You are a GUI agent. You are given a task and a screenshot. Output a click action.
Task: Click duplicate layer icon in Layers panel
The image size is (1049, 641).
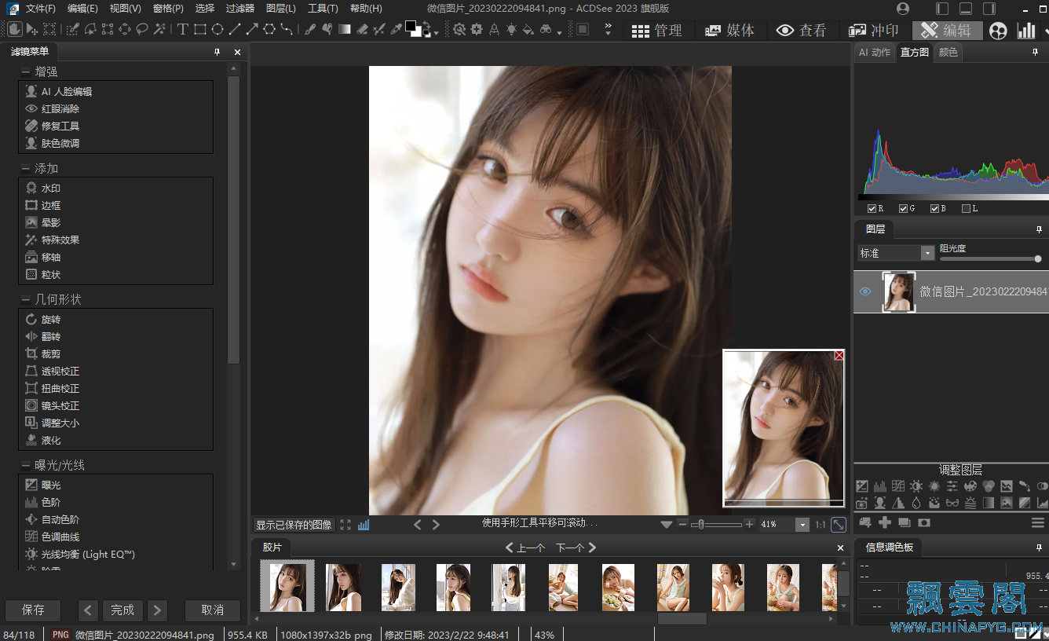point(905,522)
